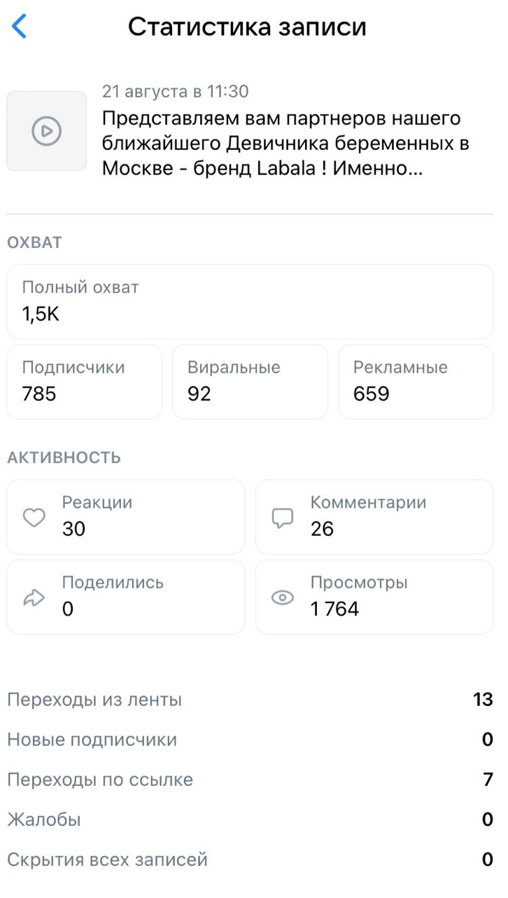The image size is (508, 898).
Task: Tap the eye icon beside Просмотры
Action: (282, 597)
